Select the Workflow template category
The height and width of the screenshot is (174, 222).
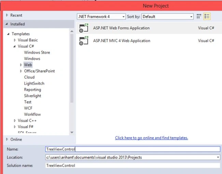[32, 114]
